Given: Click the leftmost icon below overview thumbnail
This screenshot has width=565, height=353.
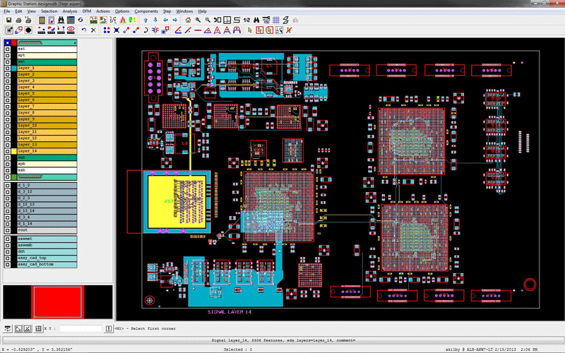Looking at the screenshot, I should [8, 328].
